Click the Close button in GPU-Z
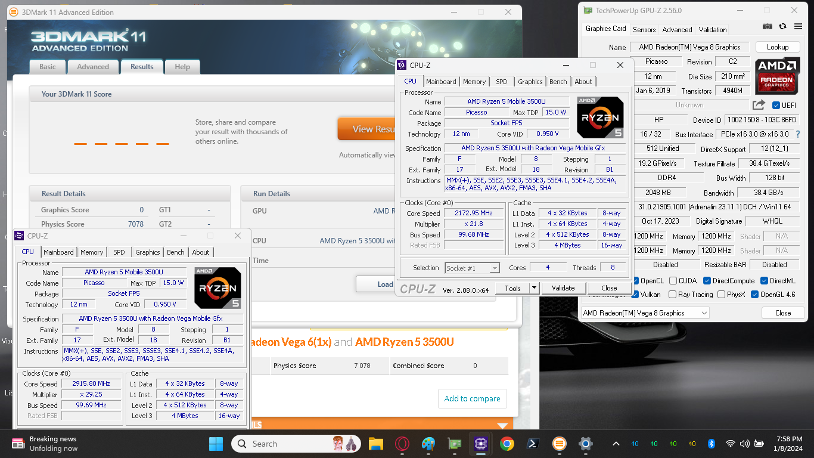814x458 pixels. [783, 312]
